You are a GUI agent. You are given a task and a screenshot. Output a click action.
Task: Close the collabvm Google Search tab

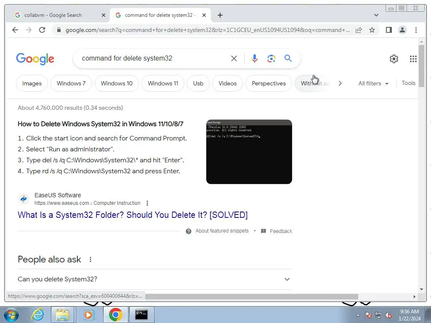(x=104, y=15)
